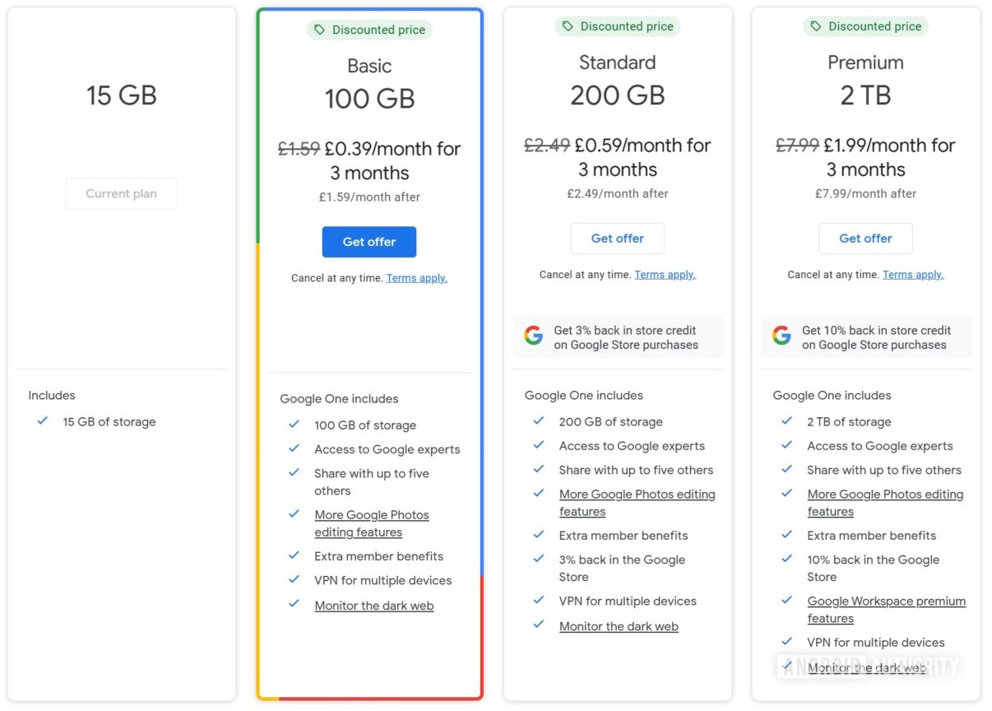Click the Google logo beside the 3% store credit offer
The image size is (992, 711).
534,335
